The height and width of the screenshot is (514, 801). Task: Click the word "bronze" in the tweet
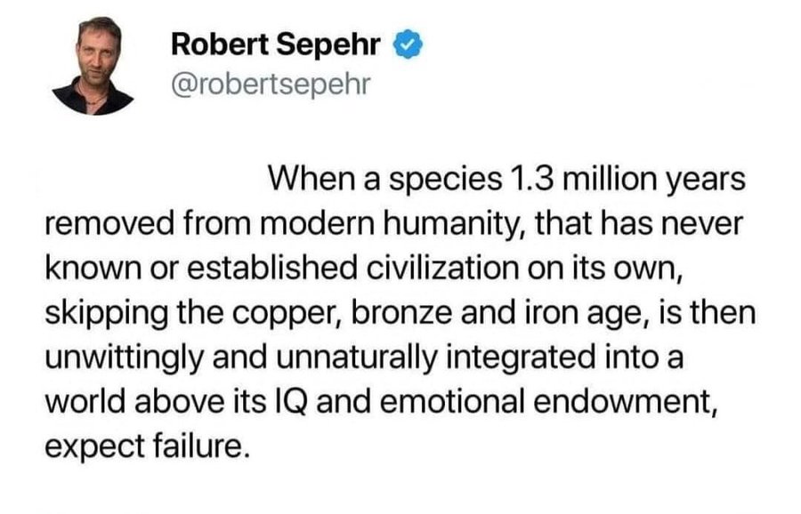click(401, 312)
